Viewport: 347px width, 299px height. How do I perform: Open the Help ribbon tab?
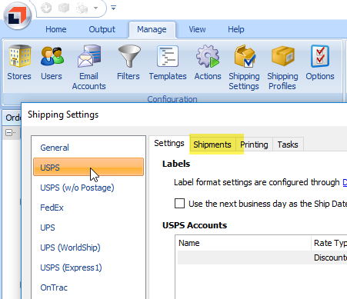(236, 29)
